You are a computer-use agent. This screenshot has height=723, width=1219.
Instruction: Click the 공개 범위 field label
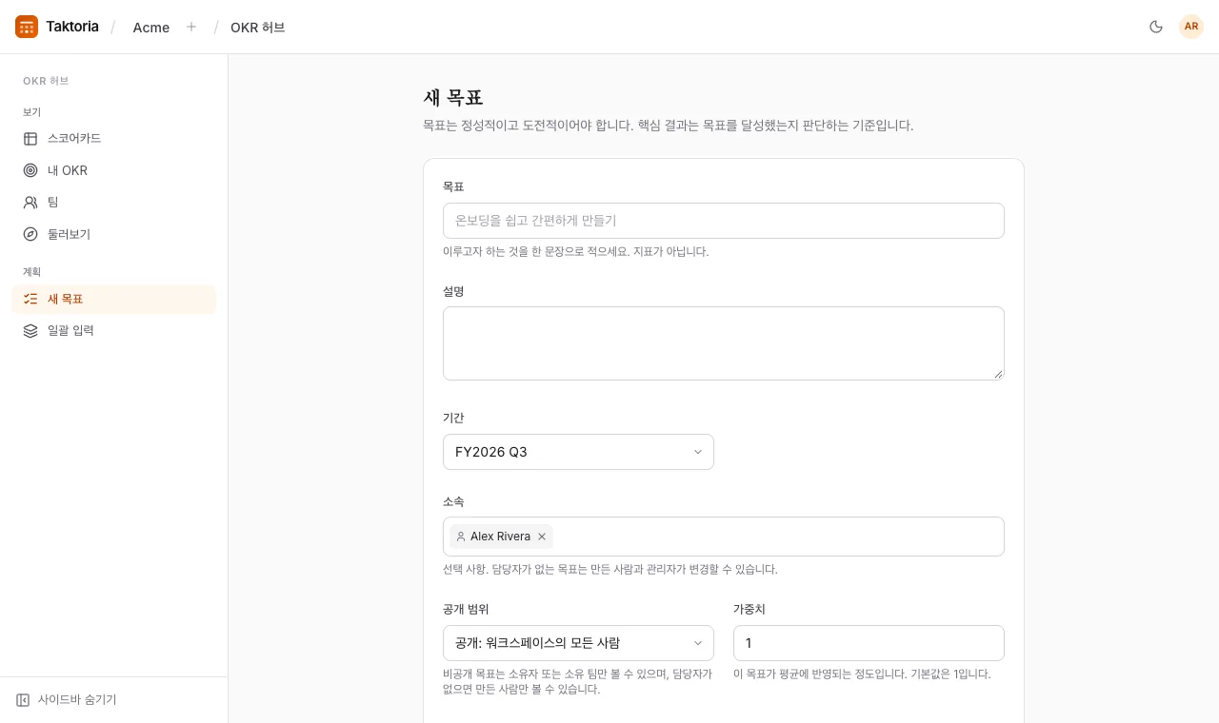(x=466, y=609)
